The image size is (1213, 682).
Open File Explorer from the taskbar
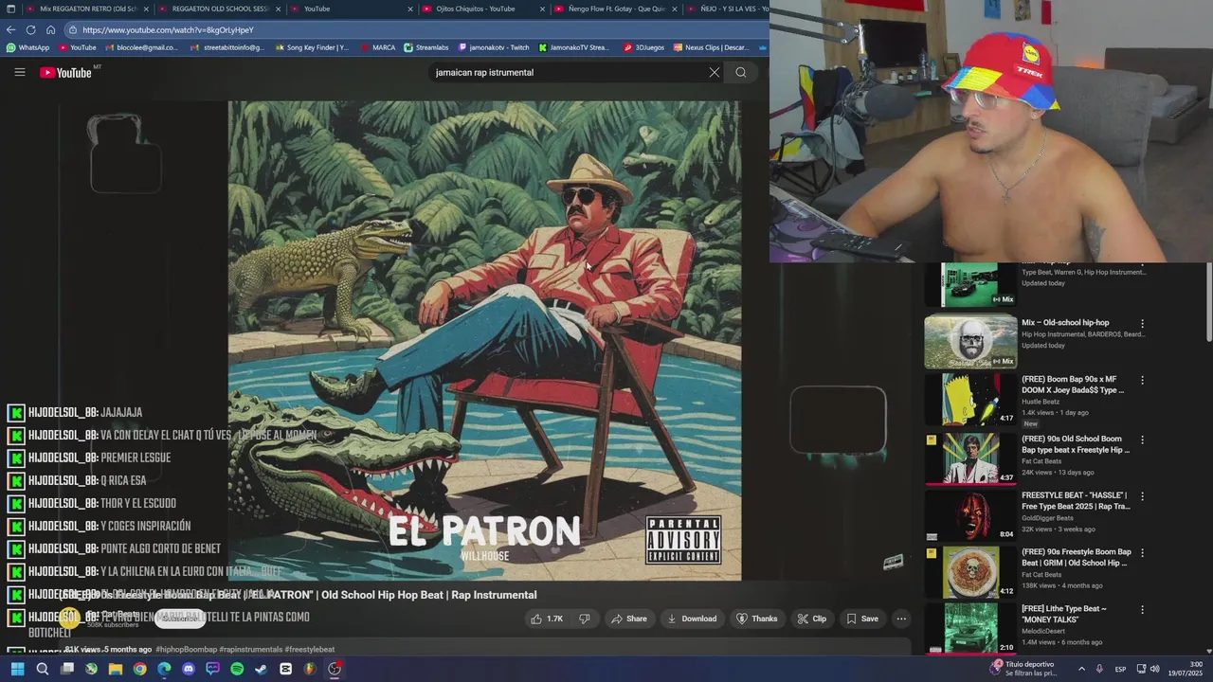pos(116,669)
